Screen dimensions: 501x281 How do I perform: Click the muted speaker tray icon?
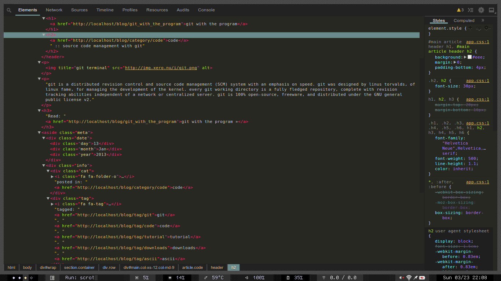click(x=402, y=278)
